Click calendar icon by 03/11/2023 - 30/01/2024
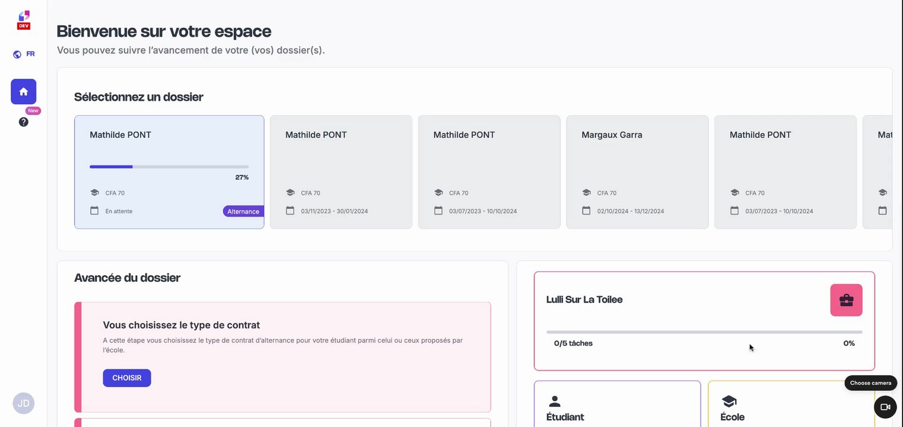The width and height of the screenshot is (903, 427). pyautogui.click(x=290, y=211)
